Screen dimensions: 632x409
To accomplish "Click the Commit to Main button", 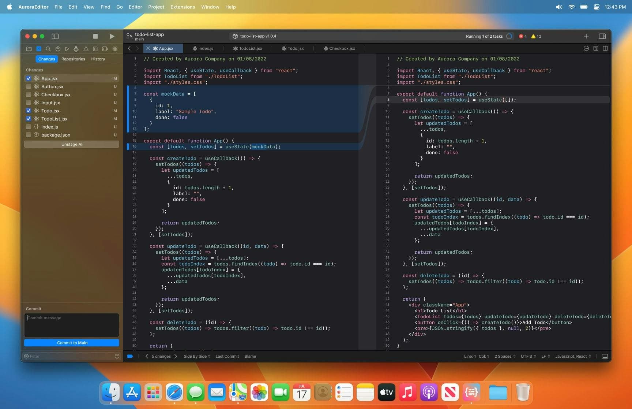I will [x=72, y=343].
